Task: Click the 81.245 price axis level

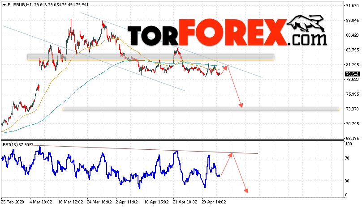Action: (353, 64)
